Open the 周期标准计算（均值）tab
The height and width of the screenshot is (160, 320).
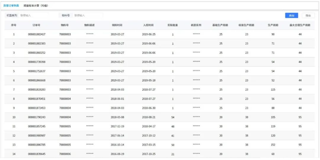36,6
